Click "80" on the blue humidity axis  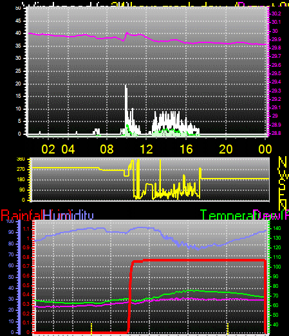point(11,243)
